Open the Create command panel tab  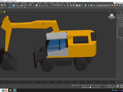[x=118, y=13]
